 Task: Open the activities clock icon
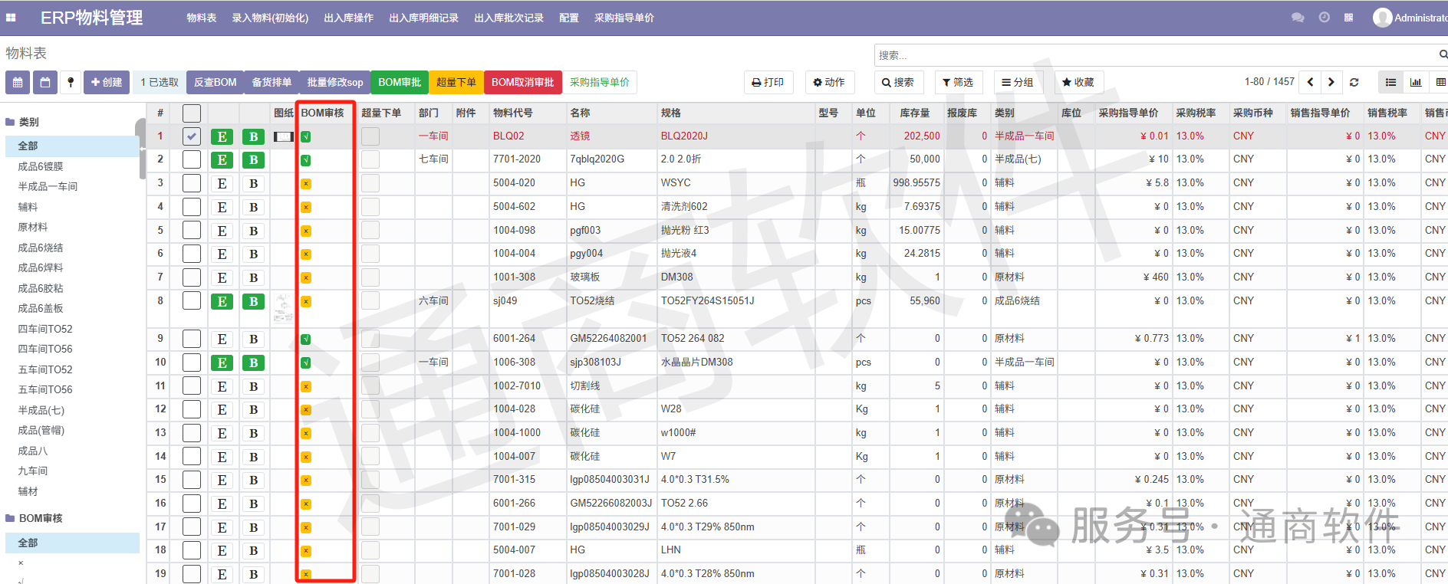pyautogui.click(x=1325, y=18)
